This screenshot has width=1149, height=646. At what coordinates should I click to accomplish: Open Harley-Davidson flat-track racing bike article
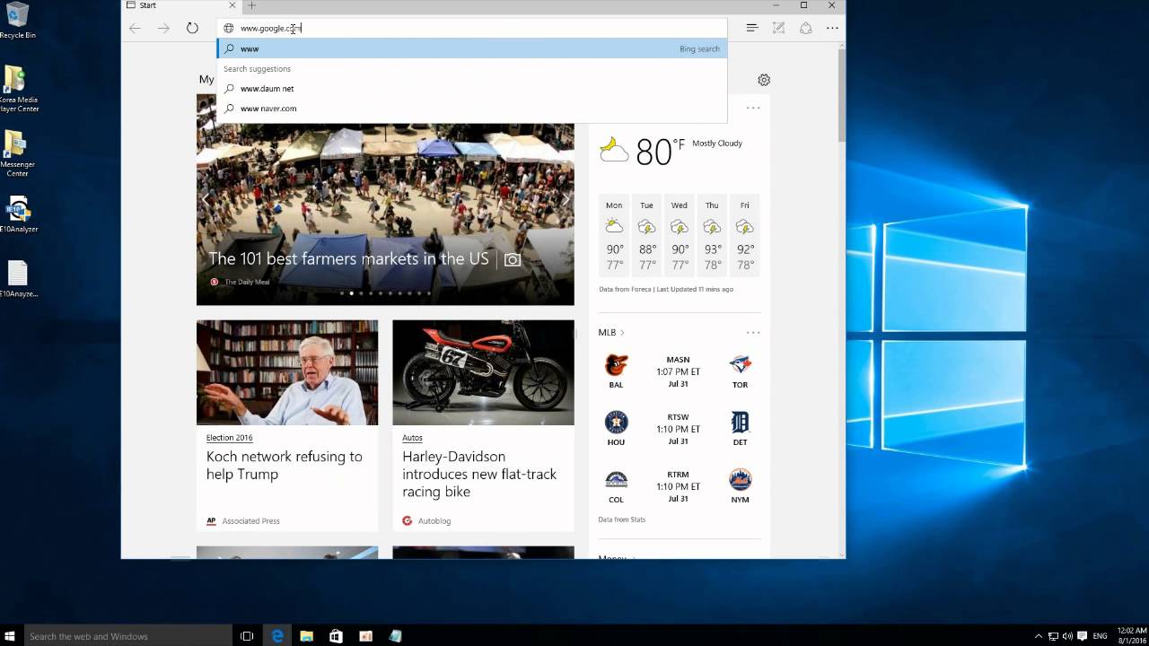[x=479, y=474]
